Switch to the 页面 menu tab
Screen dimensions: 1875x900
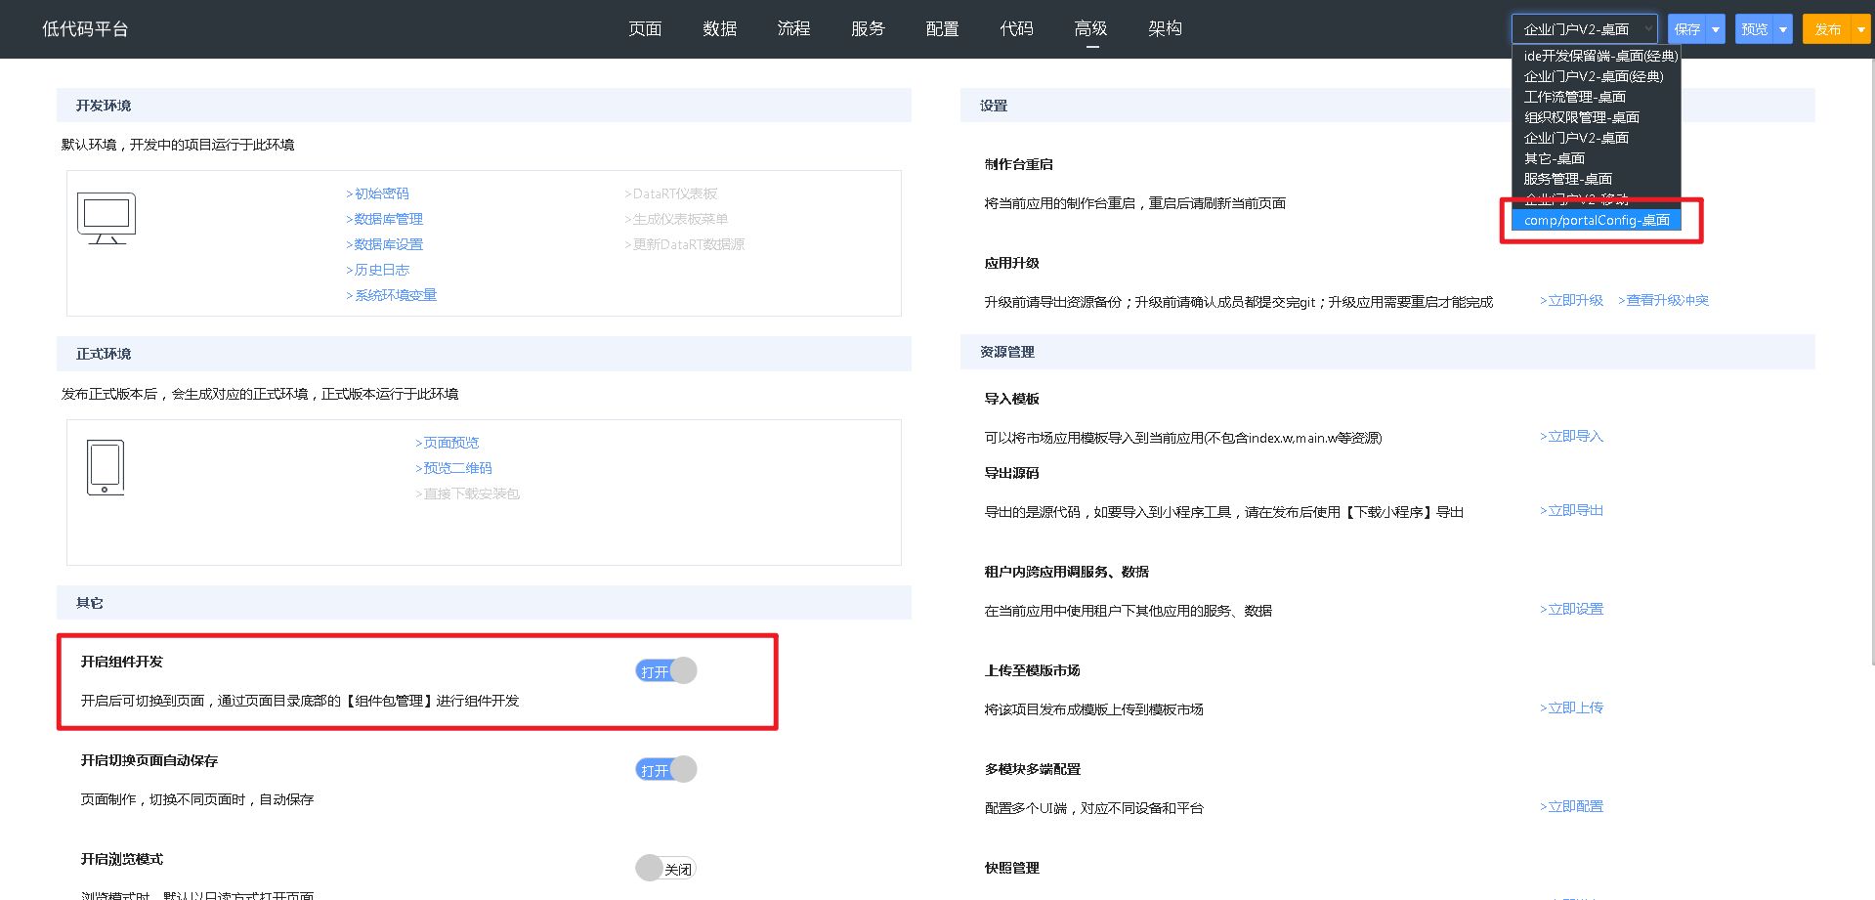(x=645, y=28)
